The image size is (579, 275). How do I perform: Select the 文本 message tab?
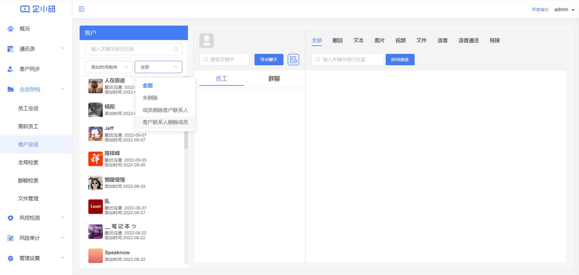pos(359,41)
